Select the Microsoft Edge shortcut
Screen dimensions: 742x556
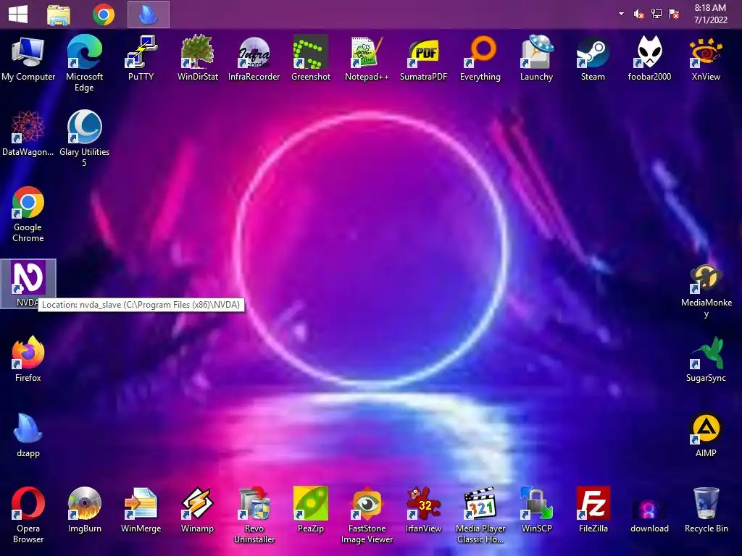point(84,63)
